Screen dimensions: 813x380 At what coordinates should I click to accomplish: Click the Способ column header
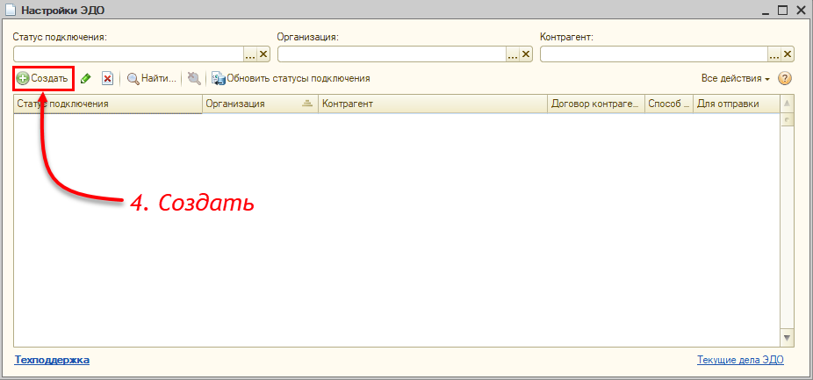click(669, 104)
